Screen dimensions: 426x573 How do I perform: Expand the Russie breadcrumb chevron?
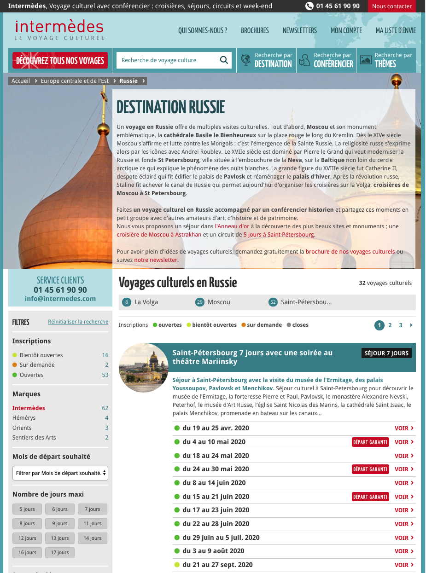tap(144, 81)
